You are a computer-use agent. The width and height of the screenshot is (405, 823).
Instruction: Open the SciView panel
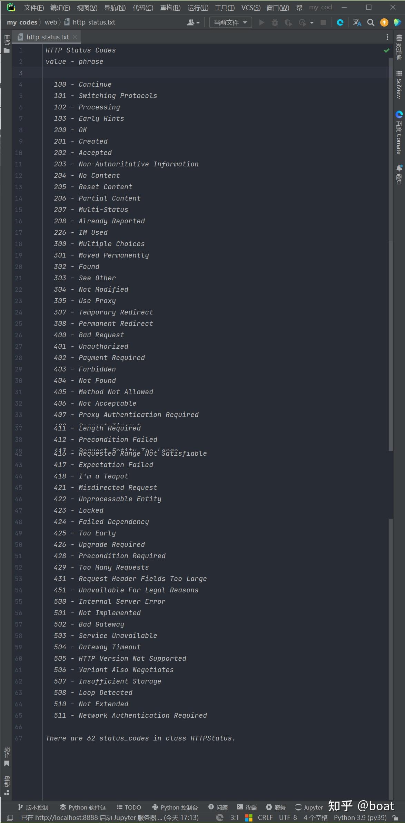click(399, 85)
